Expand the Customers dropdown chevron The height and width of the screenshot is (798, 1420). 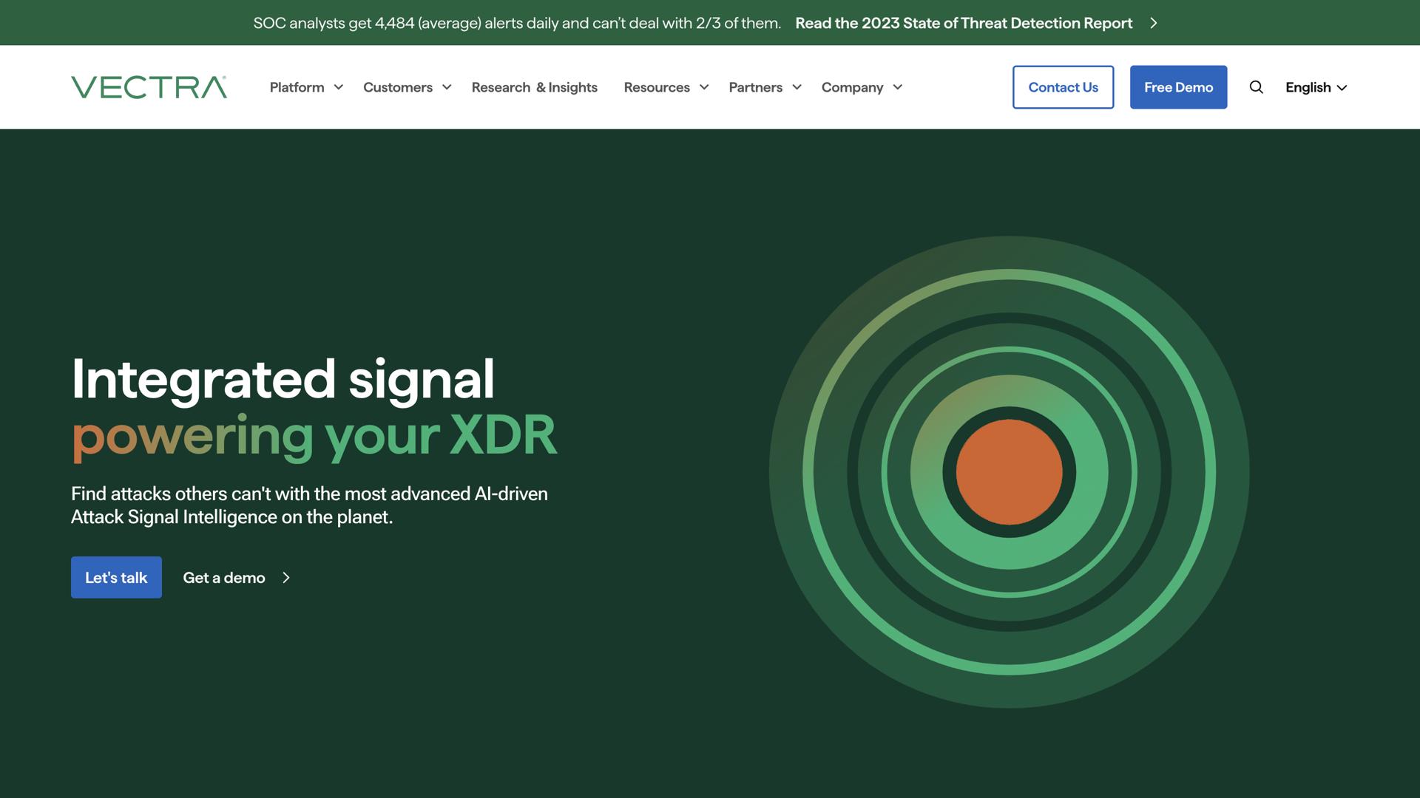tap(447, 87)
